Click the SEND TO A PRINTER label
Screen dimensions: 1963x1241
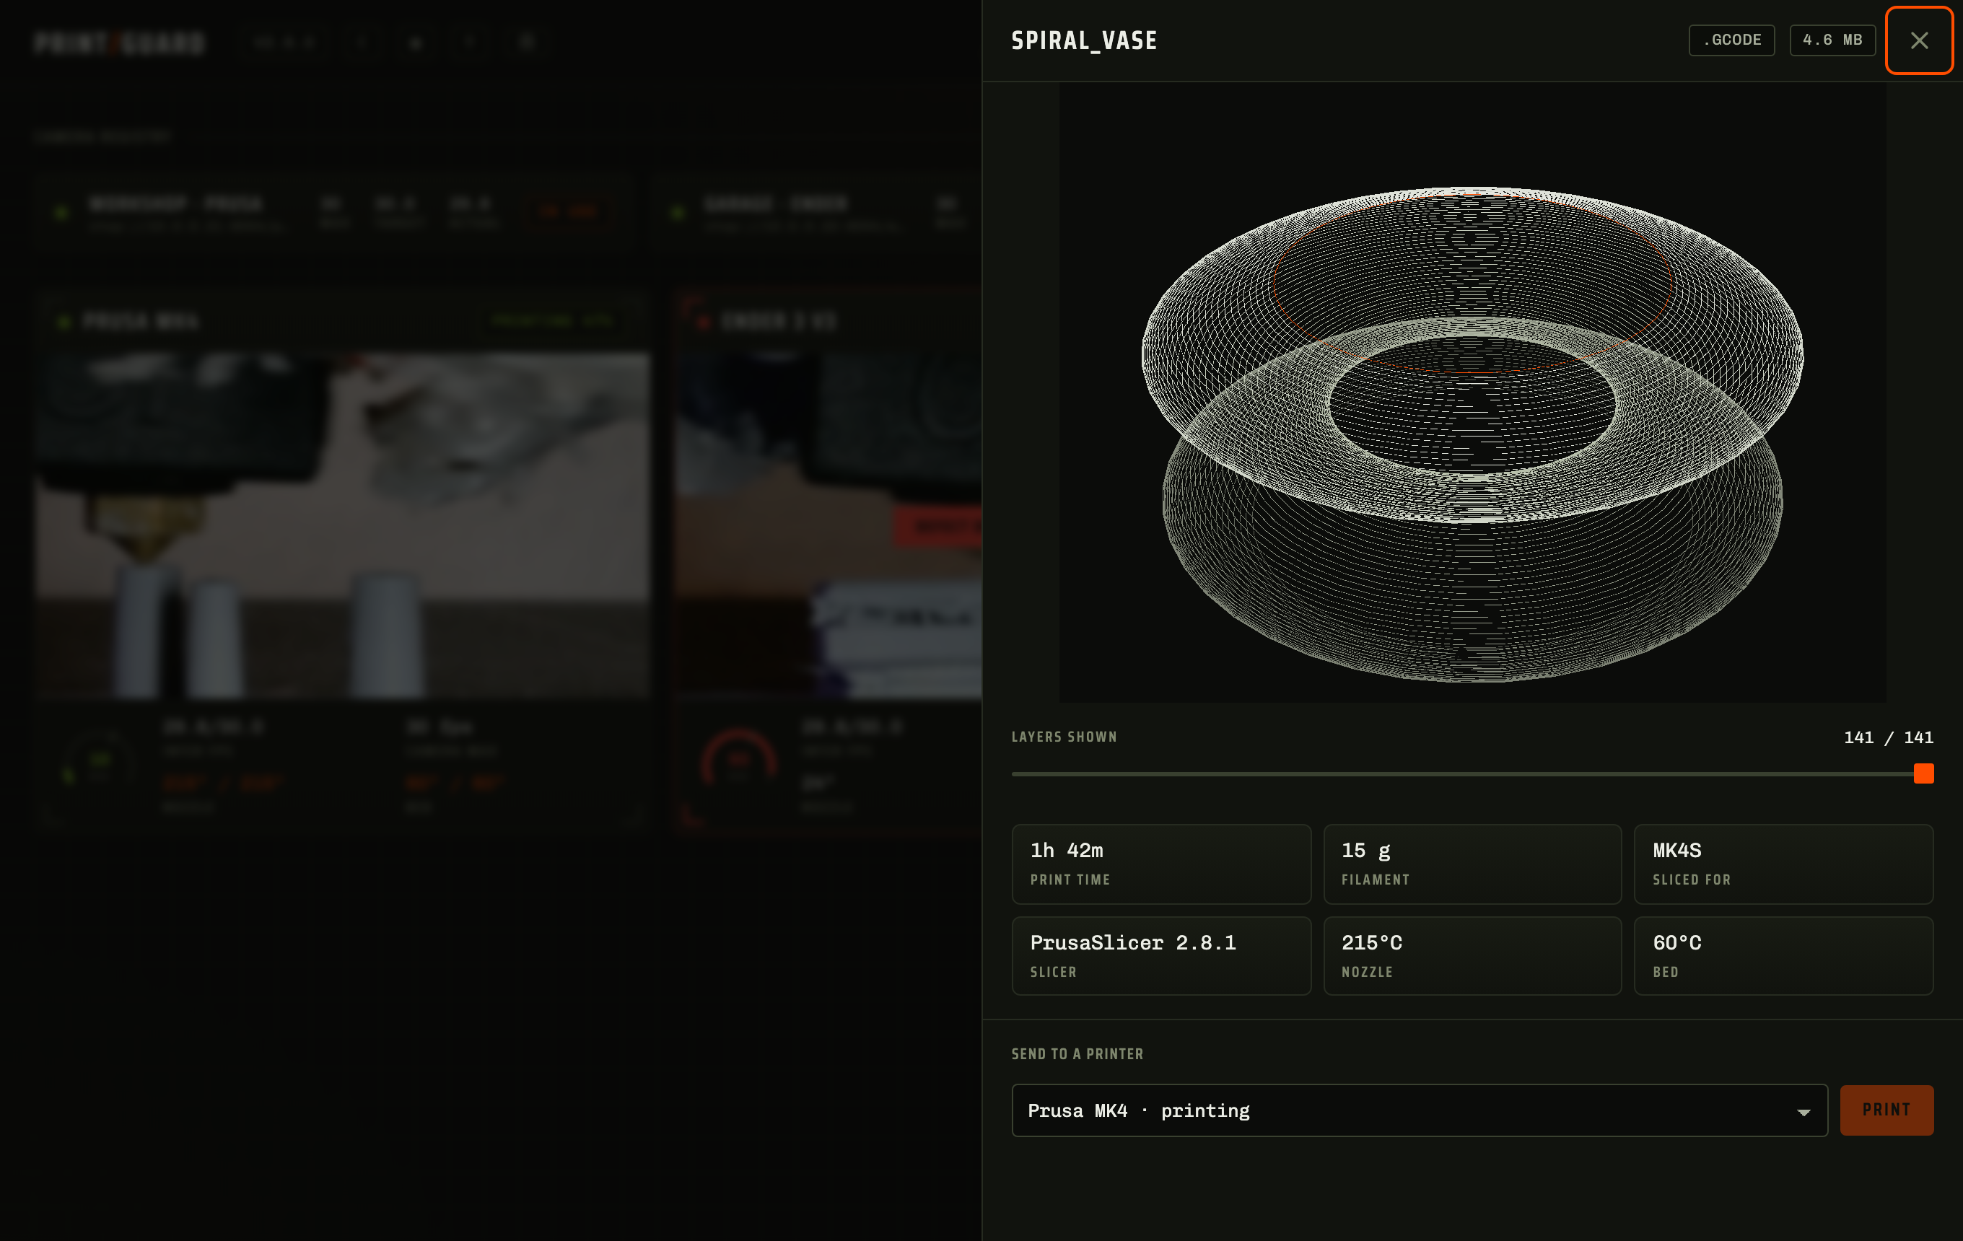pos(1077,1053)
